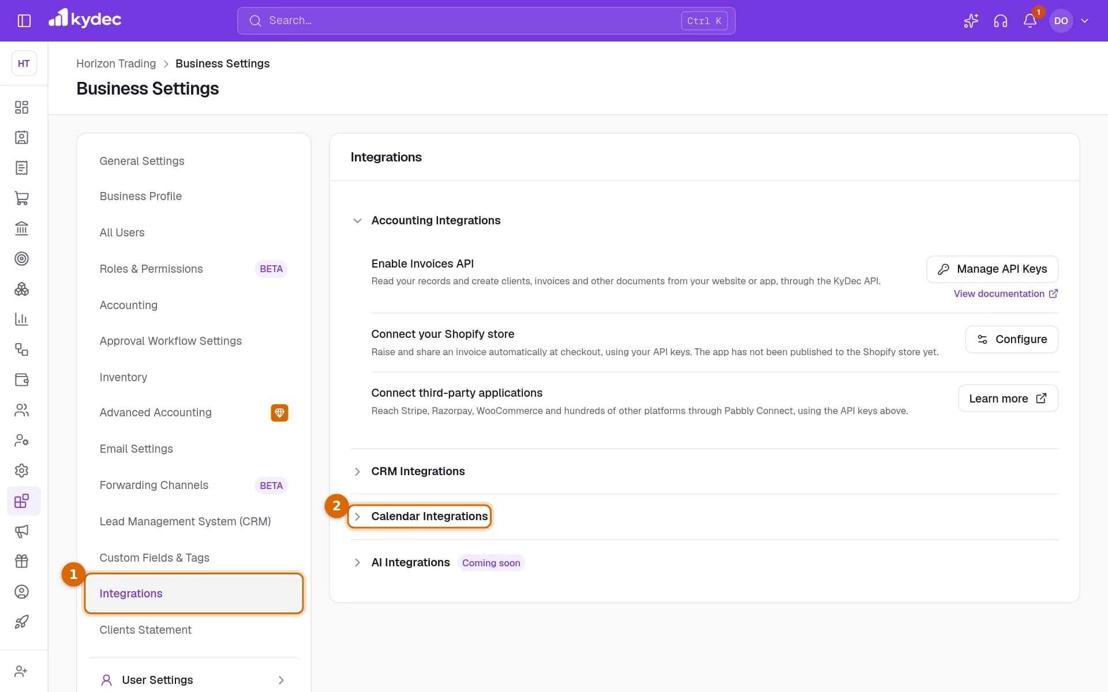Screen dimensions: 1108x692
Task: Open the user-with-gear icon in sidebar
Action: [21, 440]
